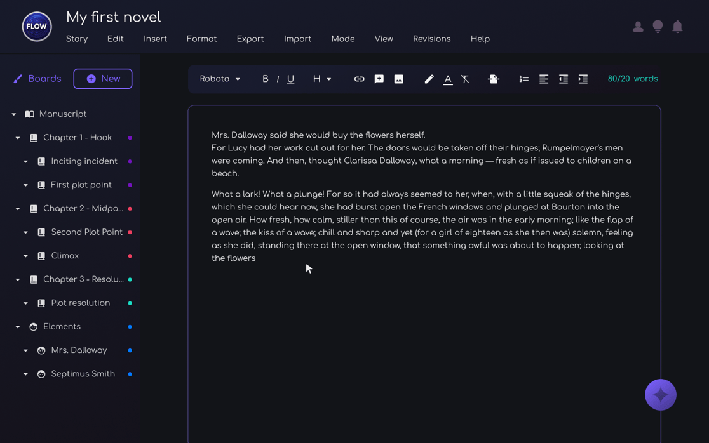Insert an image using toolbar icon
709x443 pixels.
pyautogui.click(x=399, y=79)
